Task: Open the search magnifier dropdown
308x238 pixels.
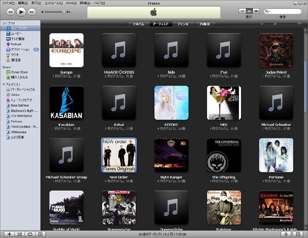Action: (x=267, y=11)
